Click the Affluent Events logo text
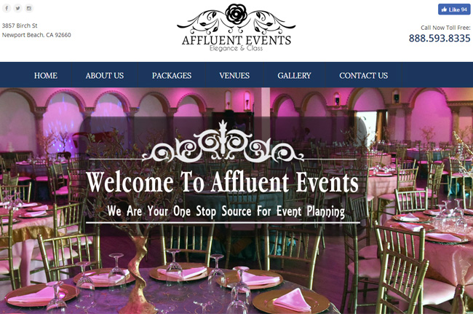This screenshot has width=473, height=314. pos(236,40)
